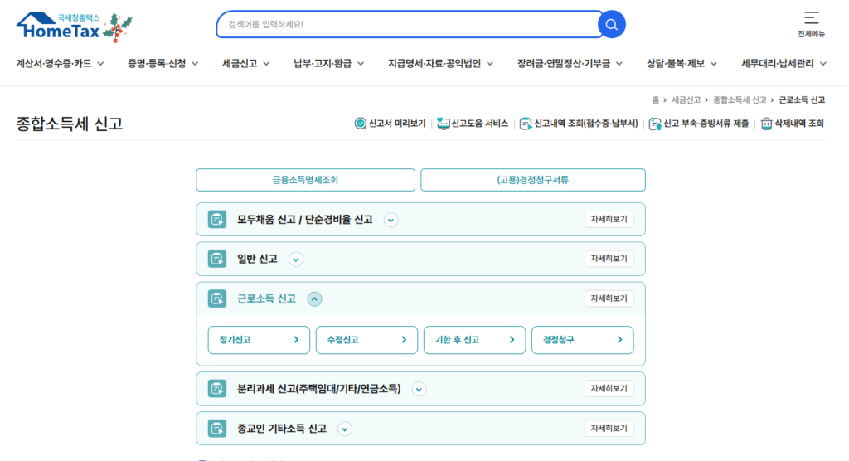Focus the 검색어를 입력하세요 search field
This screenshot has height=461, width=849.
click(406, 24)
